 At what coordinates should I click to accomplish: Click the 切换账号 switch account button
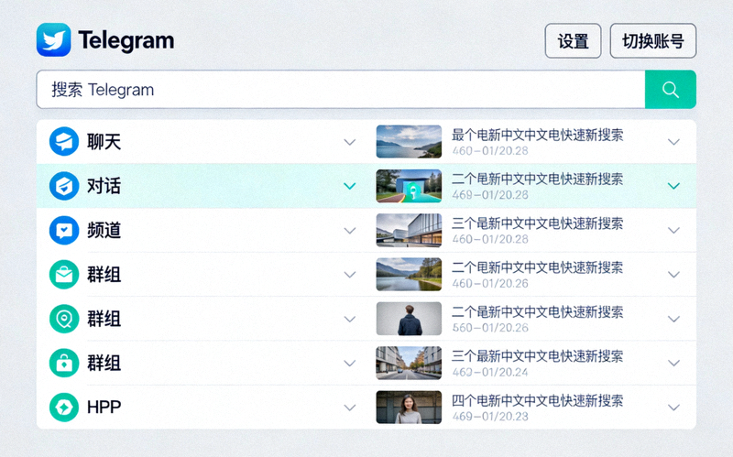tap(653, 41)
